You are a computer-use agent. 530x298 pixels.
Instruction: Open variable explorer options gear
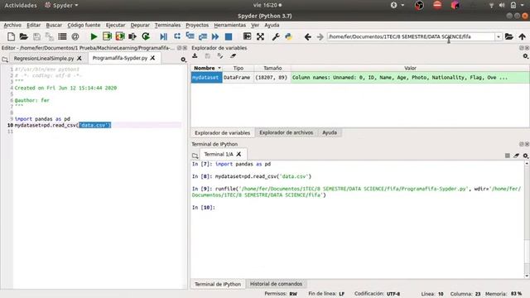coord(525,56)
